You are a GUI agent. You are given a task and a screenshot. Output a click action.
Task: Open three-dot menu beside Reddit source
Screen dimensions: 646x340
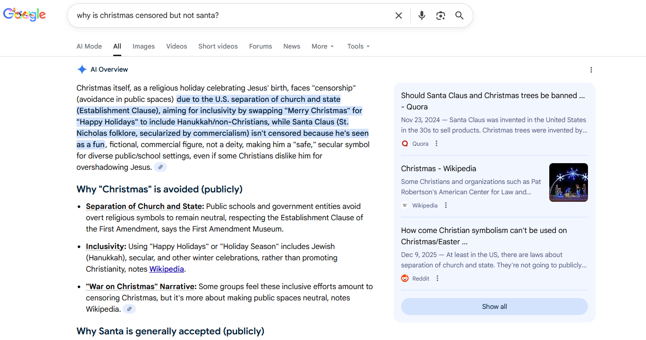437,278
